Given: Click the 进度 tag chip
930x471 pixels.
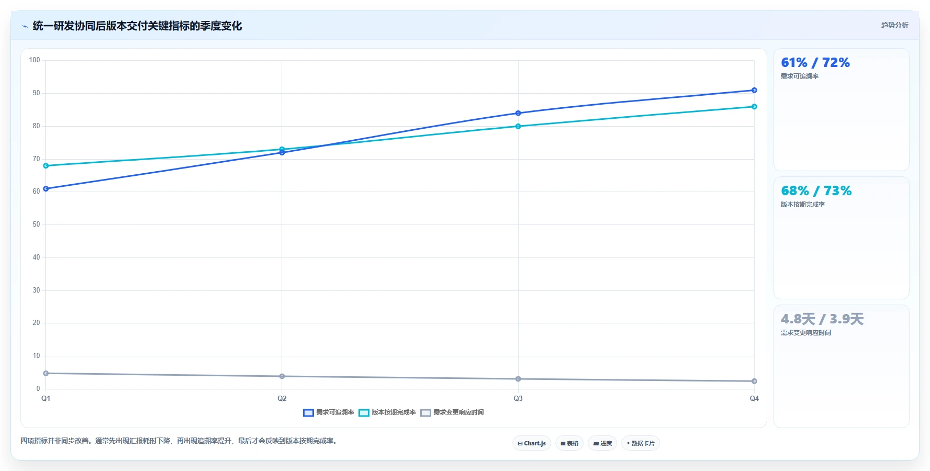Looking at the screenshot, I should [602, 443].
